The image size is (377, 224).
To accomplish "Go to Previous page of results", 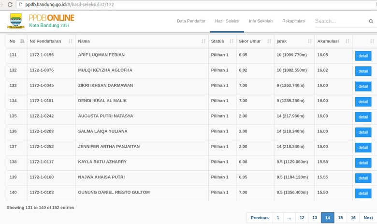I will click(x=260, y=218).
